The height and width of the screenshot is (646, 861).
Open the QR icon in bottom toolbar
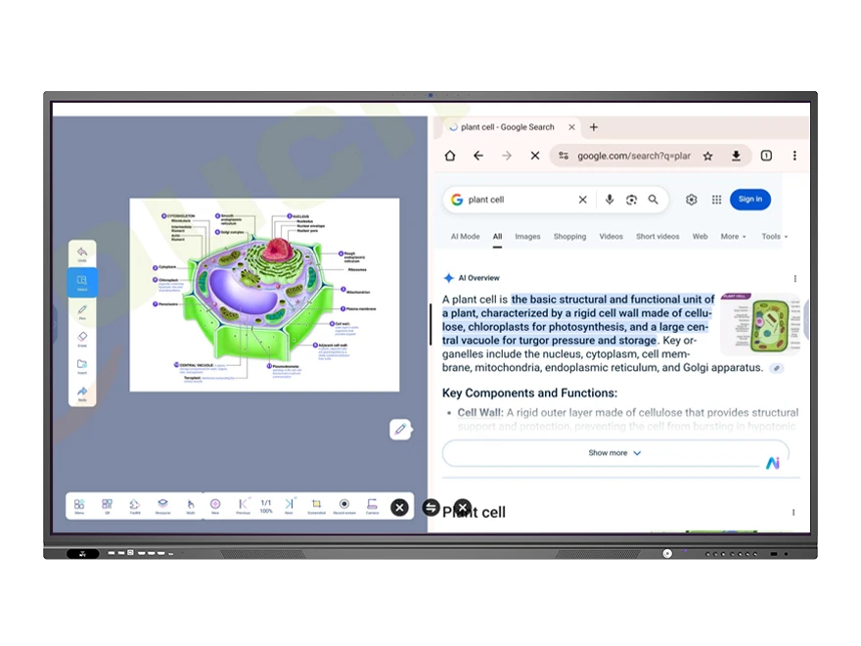tap(107, 506)
